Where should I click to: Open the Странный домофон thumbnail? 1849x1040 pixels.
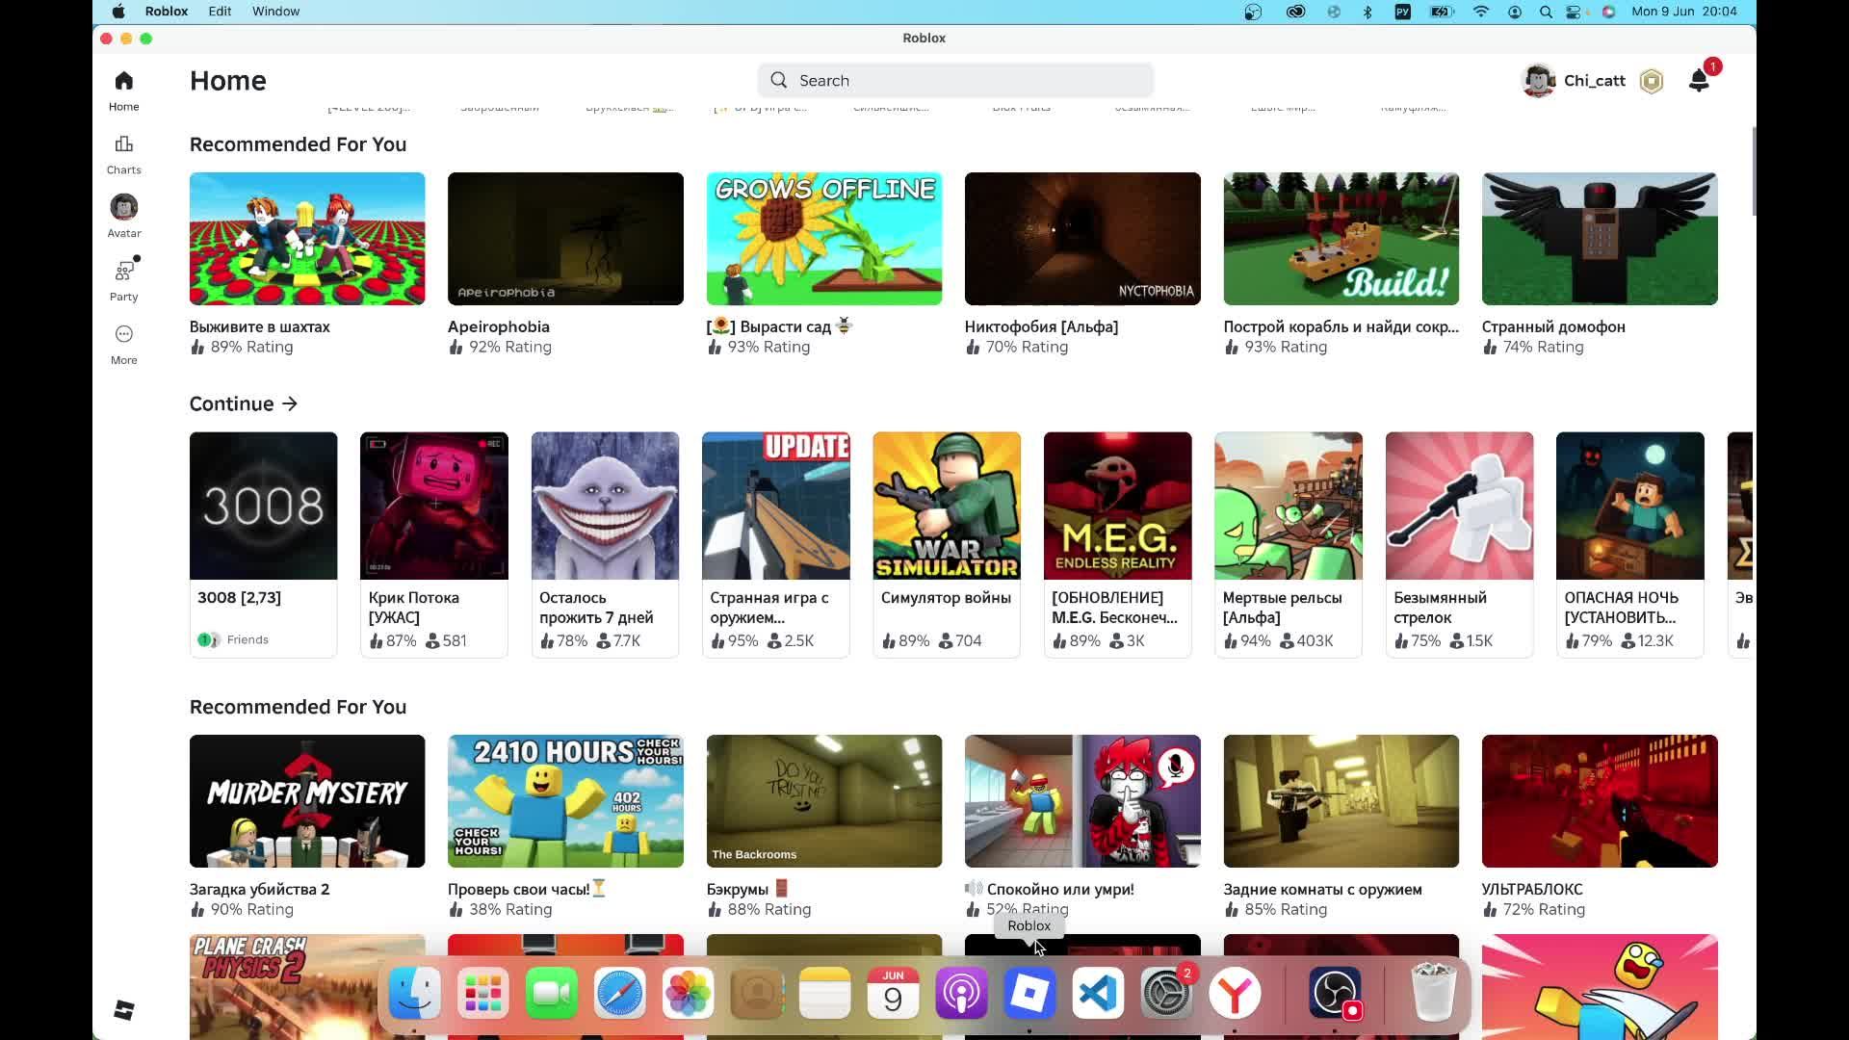pos(1600,239)
